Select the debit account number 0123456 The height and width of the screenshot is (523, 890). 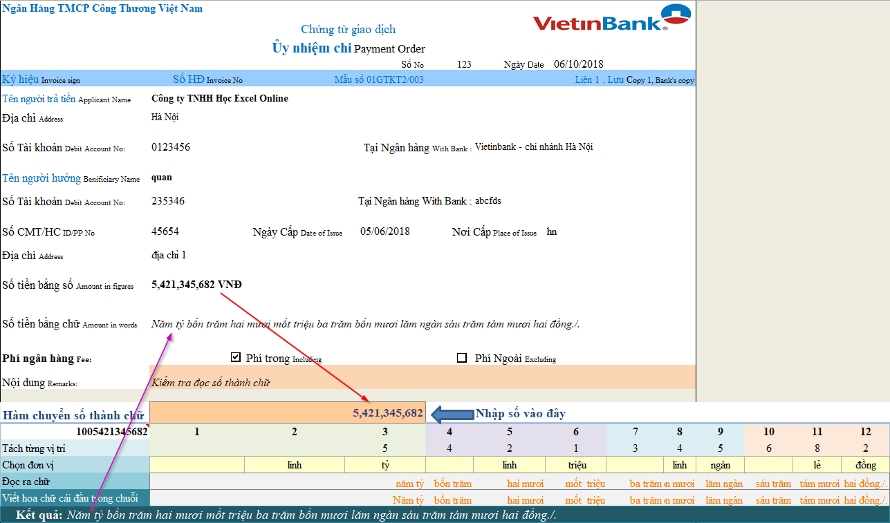171,147
